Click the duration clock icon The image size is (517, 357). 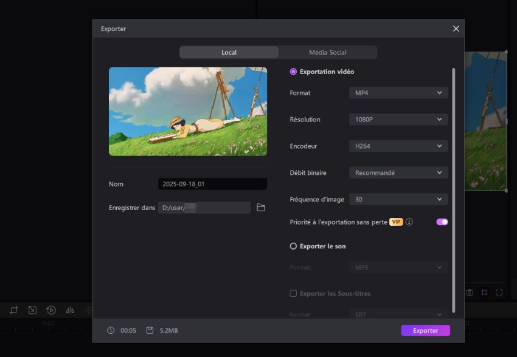111,330
